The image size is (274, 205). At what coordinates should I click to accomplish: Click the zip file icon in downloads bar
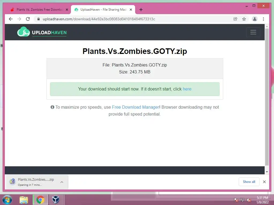(x=12, y=181)
